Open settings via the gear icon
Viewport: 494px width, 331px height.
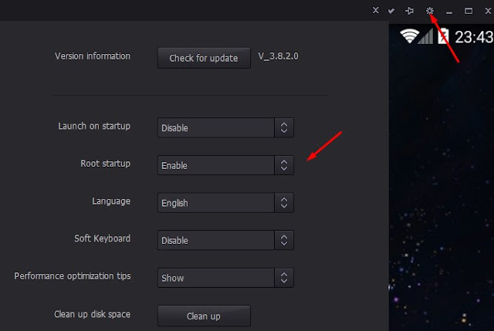(x=429, y=11)
